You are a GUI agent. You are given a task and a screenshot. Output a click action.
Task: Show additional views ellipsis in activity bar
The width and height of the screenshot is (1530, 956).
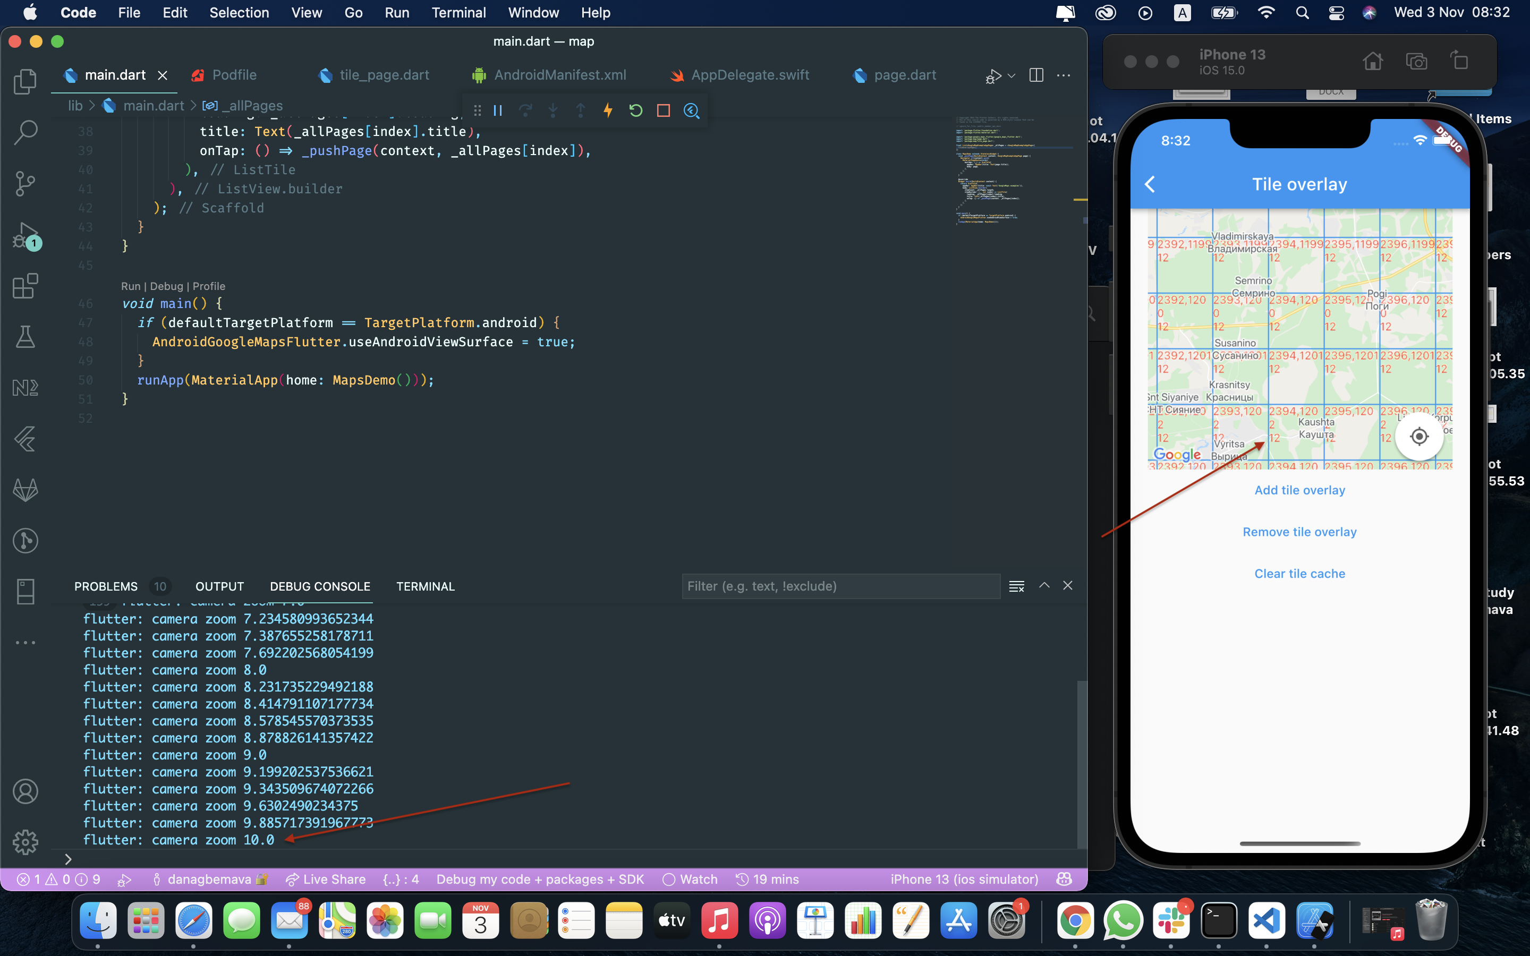click(x=25, y=643)
